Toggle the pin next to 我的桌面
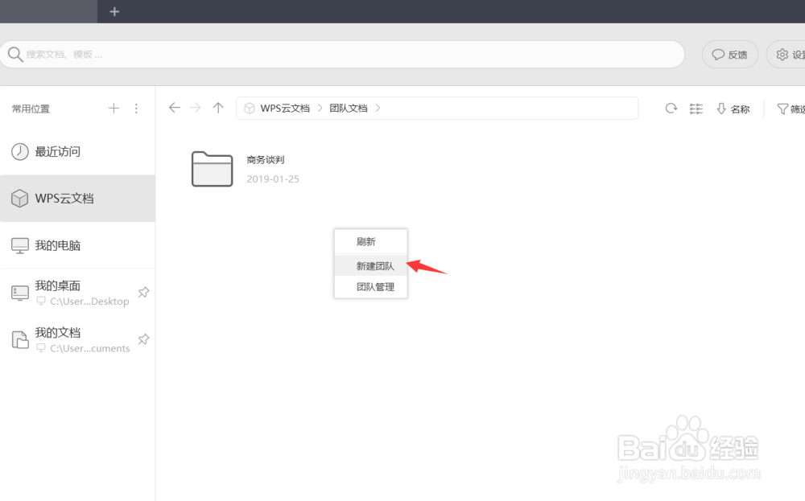 pos(143,293)
